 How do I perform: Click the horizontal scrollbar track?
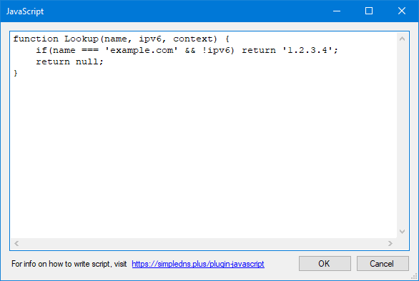203,243
